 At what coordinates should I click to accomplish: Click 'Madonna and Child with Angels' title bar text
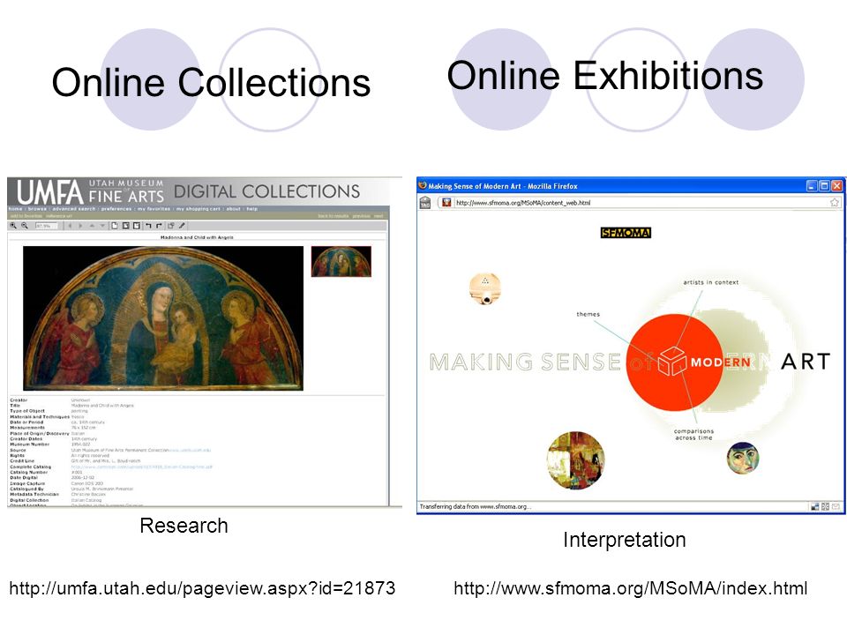(197, 237)
